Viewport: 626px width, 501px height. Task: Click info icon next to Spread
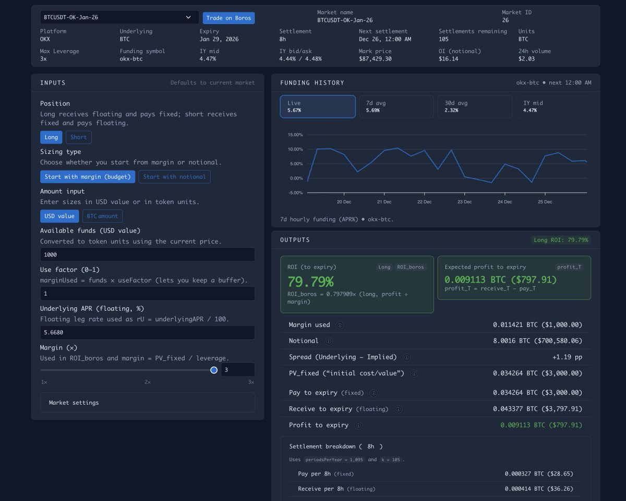(x=406, y=357)
